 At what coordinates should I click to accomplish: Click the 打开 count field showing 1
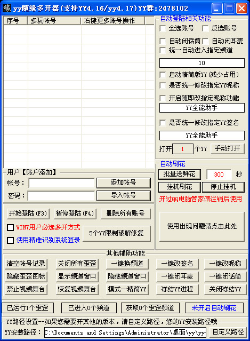coord(183,149)
